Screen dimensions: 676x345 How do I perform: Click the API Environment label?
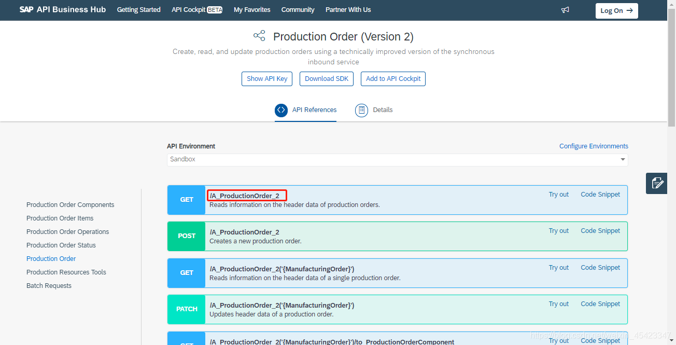click(191, 146)
